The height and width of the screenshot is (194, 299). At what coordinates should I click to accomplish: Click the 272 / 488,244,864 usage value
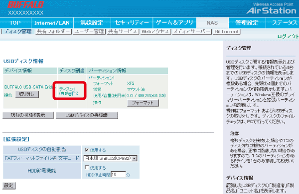pyautogui.click(x=147, y=95)
